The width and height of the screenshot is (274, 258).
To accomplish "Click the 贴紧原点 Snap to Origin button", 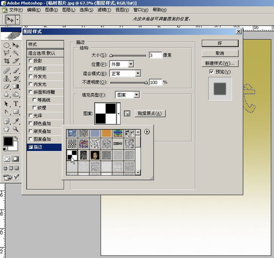I will point(150,113).
